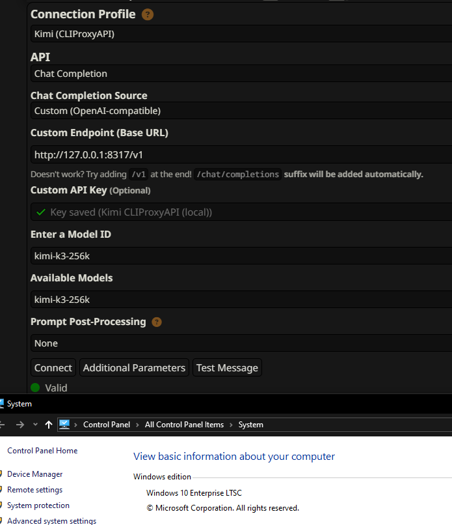Go up one level in Control Panel

tap(49, 425)
